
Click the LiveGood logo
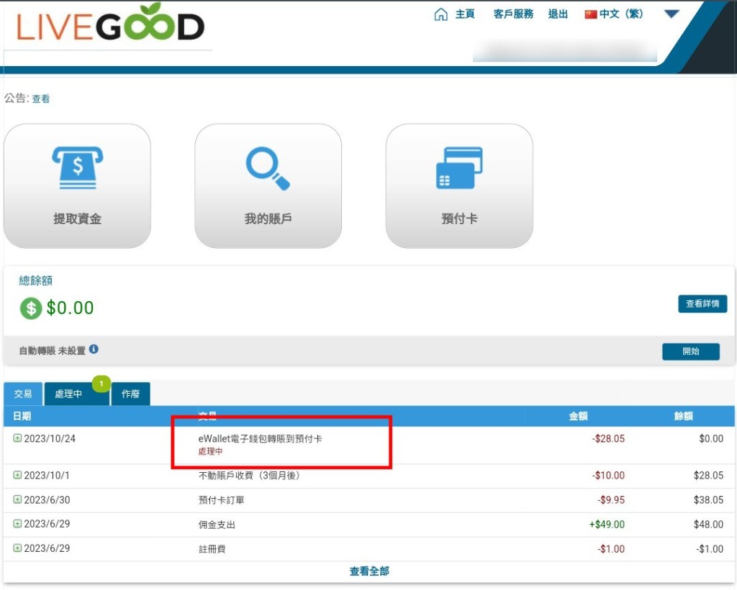pyautogui.click(x=110, y=27)
